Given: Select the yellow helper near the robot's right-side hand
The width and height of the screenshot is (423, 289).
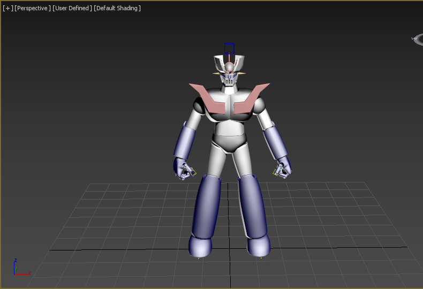Looking at the screenshot, I should 275,172.
